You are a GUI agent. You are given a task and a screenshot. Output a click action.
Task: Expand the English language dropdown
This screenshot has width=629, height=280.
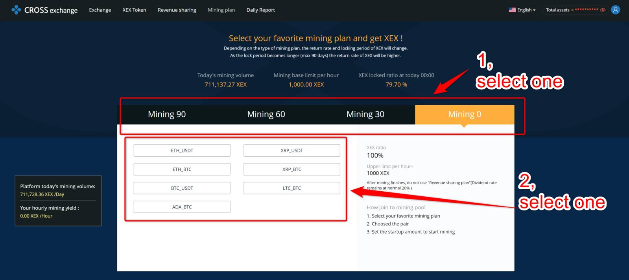[x=526, y=10]
